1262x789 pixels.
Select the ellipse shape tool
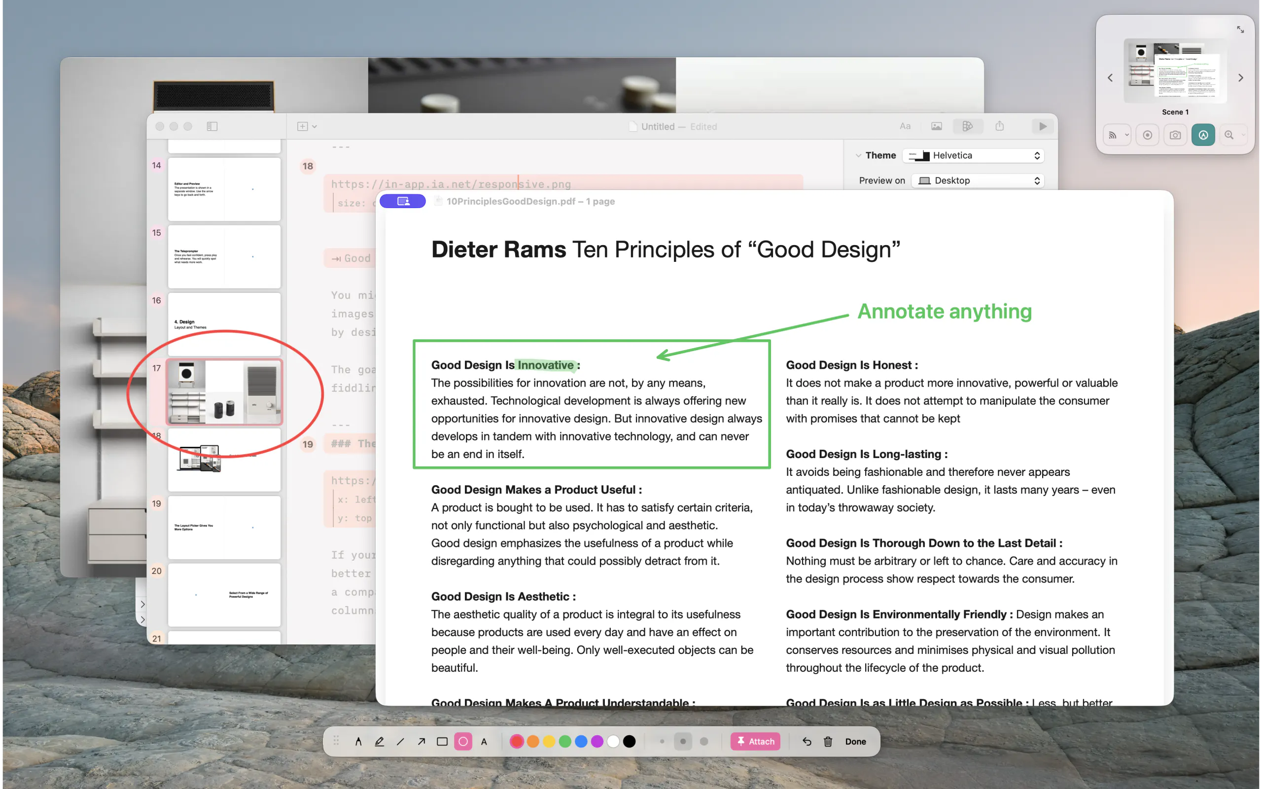pyautogui.click(x=463, y=742)
